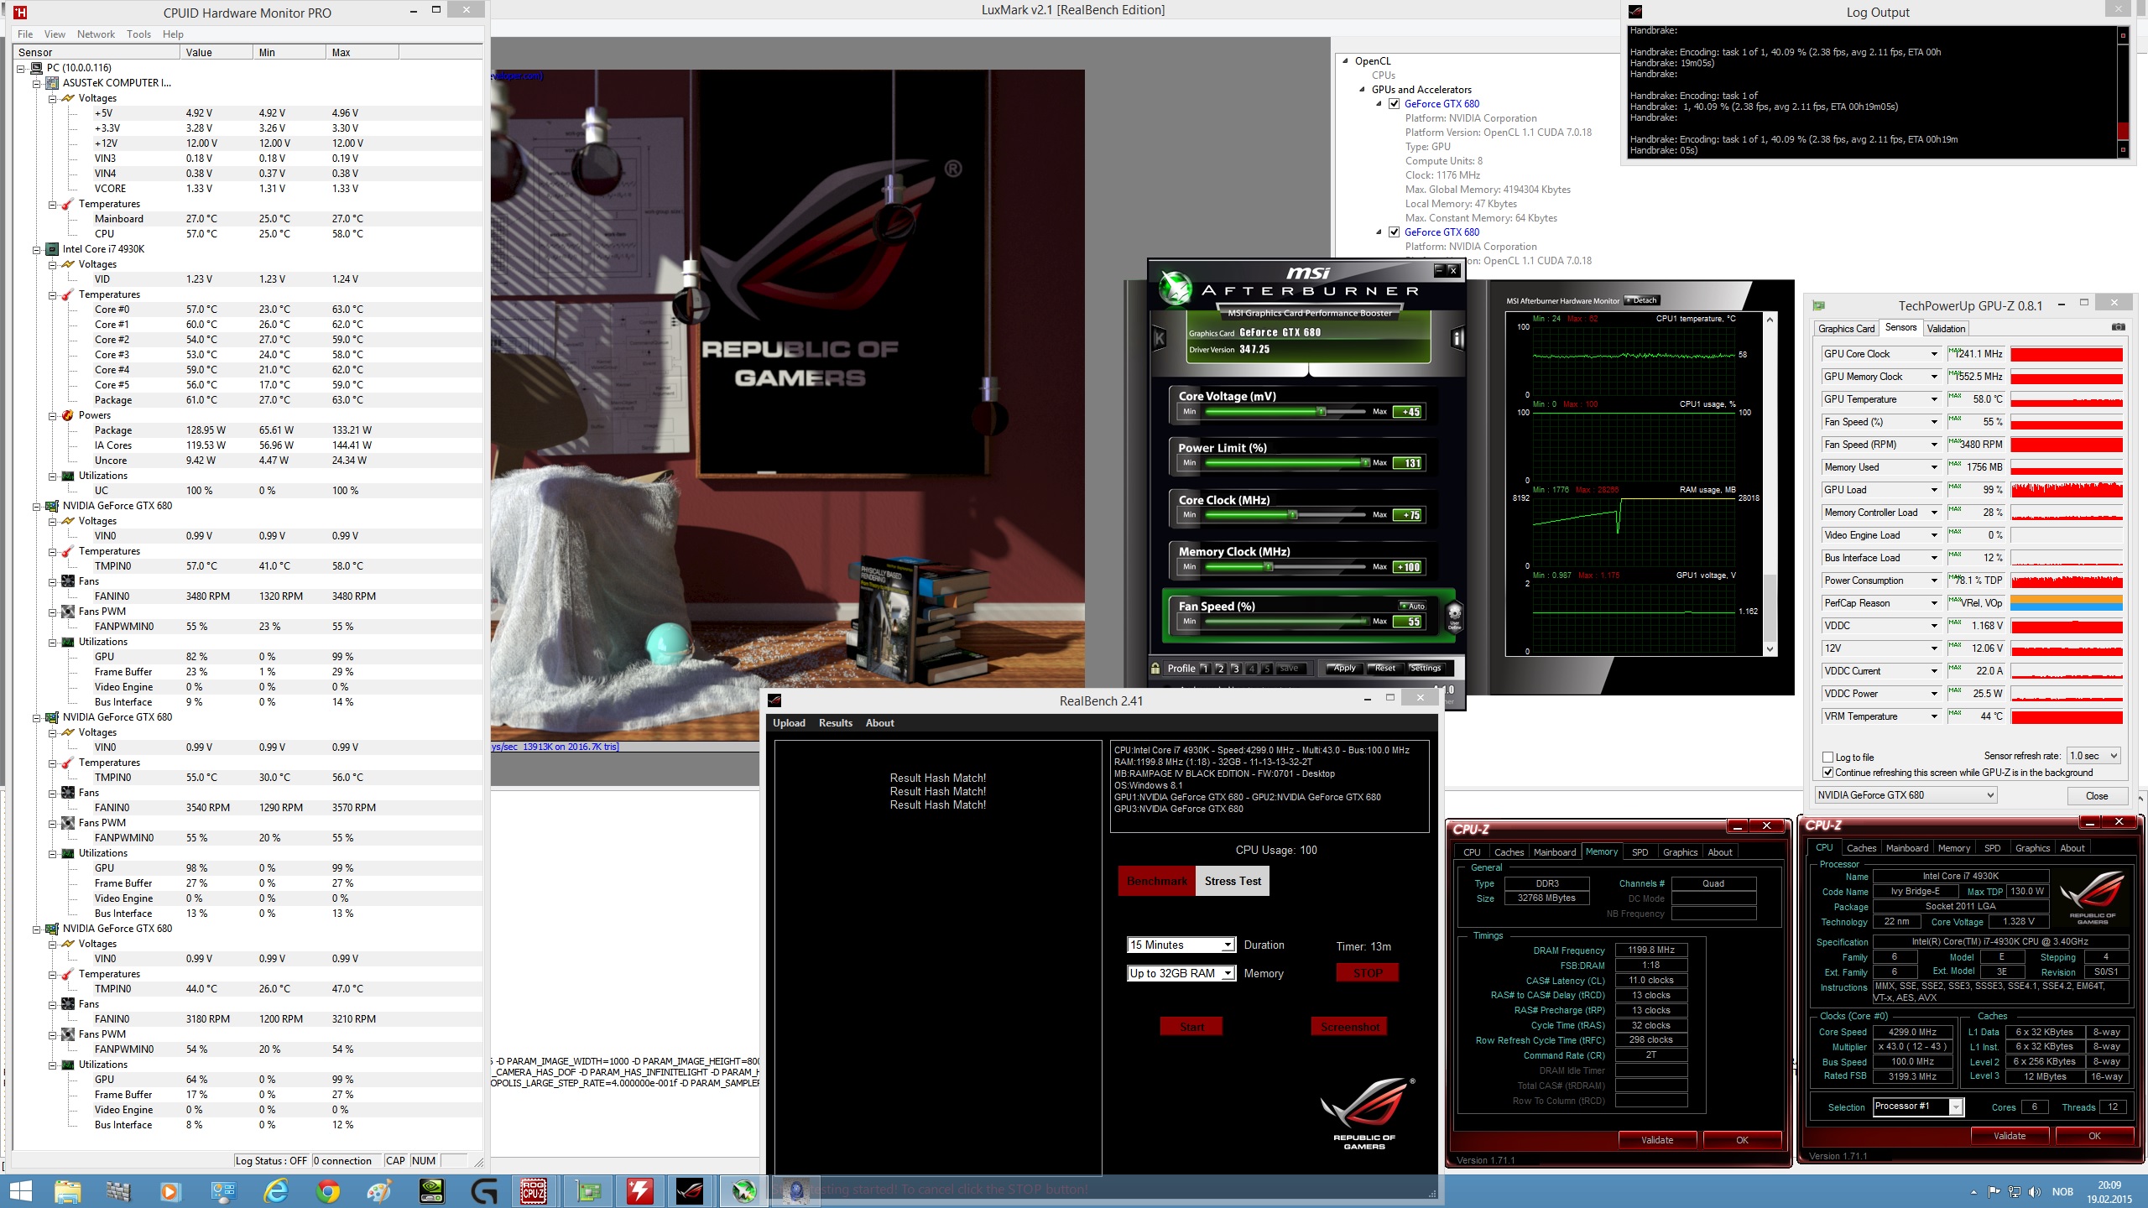Adjust the Memory Clock slider handle
Viewport: 2148px width, 1208px height.
coord(1269,567)
